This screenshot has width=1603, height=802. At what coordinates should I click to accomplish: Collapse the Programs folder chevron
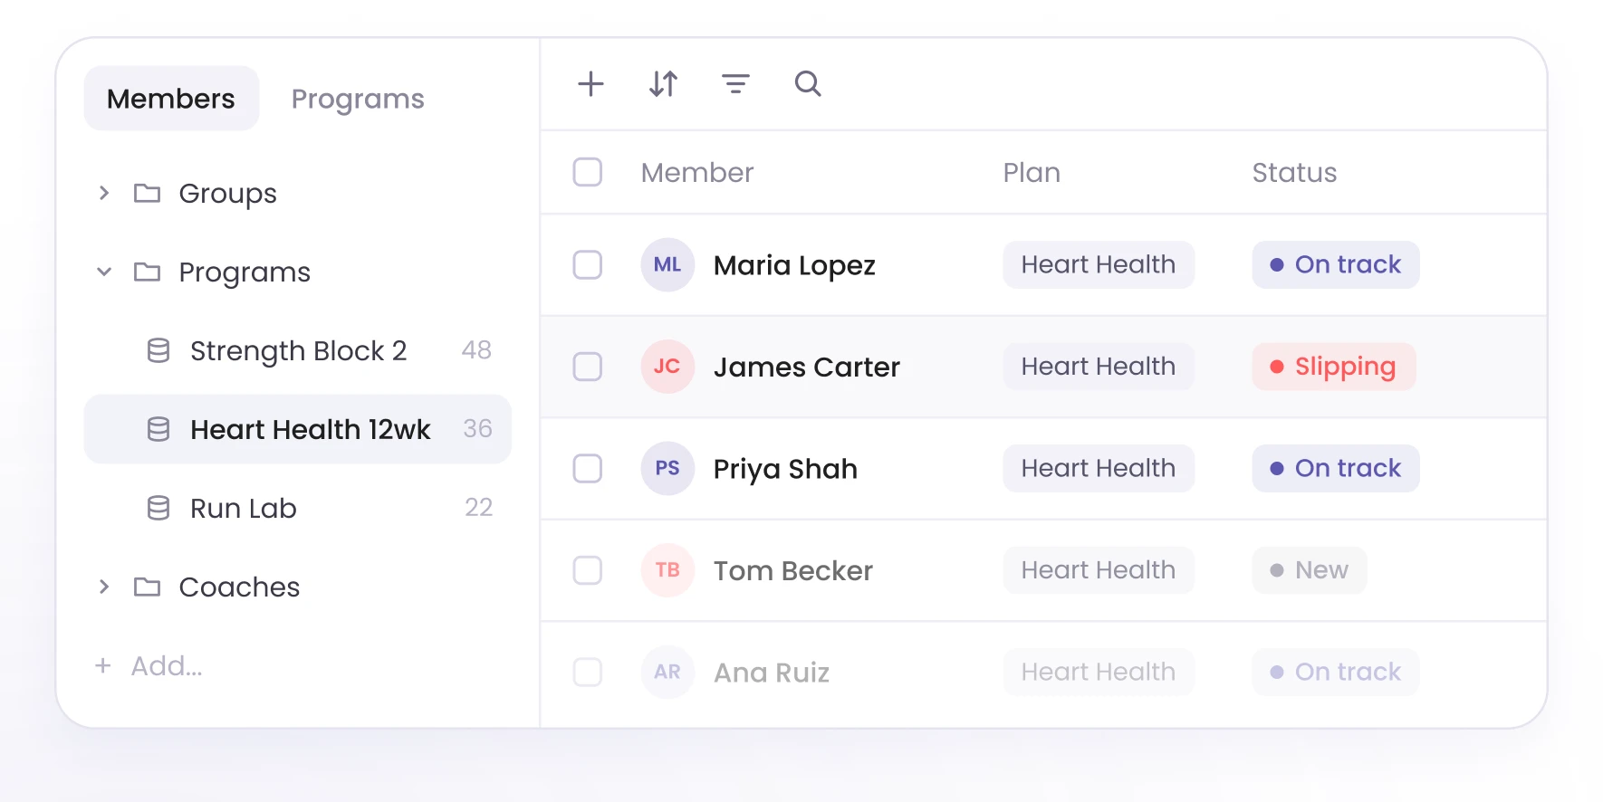click(x=104, y=272)
